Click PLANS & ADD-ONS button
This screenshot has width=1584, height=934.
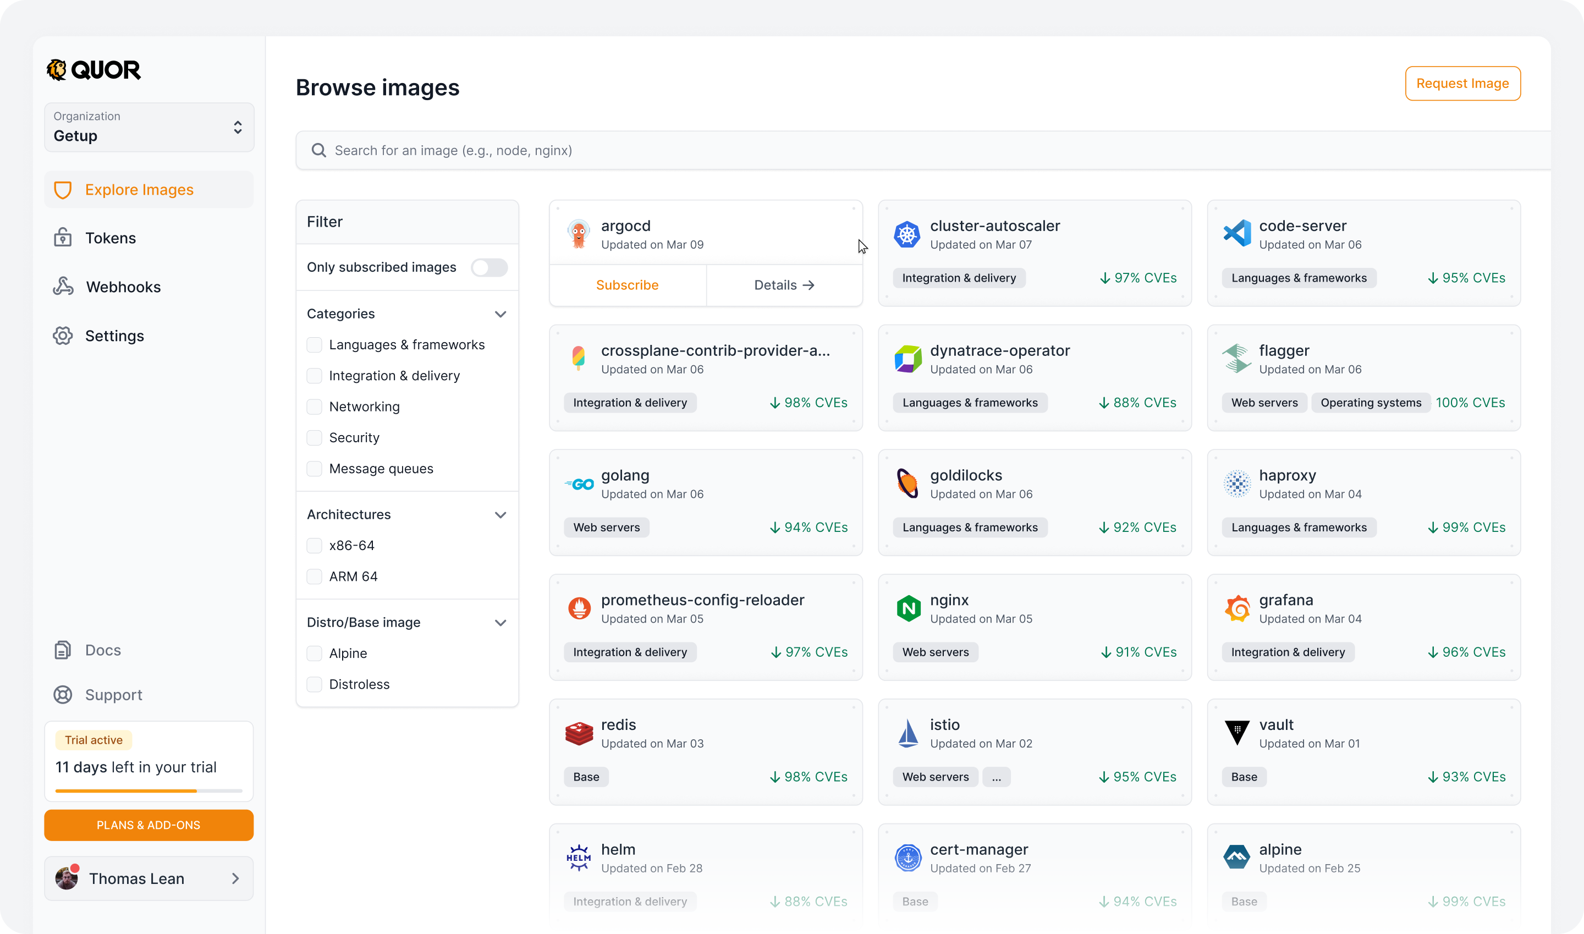coord(148,825)
